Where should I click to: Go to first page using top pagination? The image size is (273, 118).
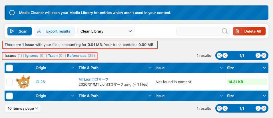coord(219,55)
